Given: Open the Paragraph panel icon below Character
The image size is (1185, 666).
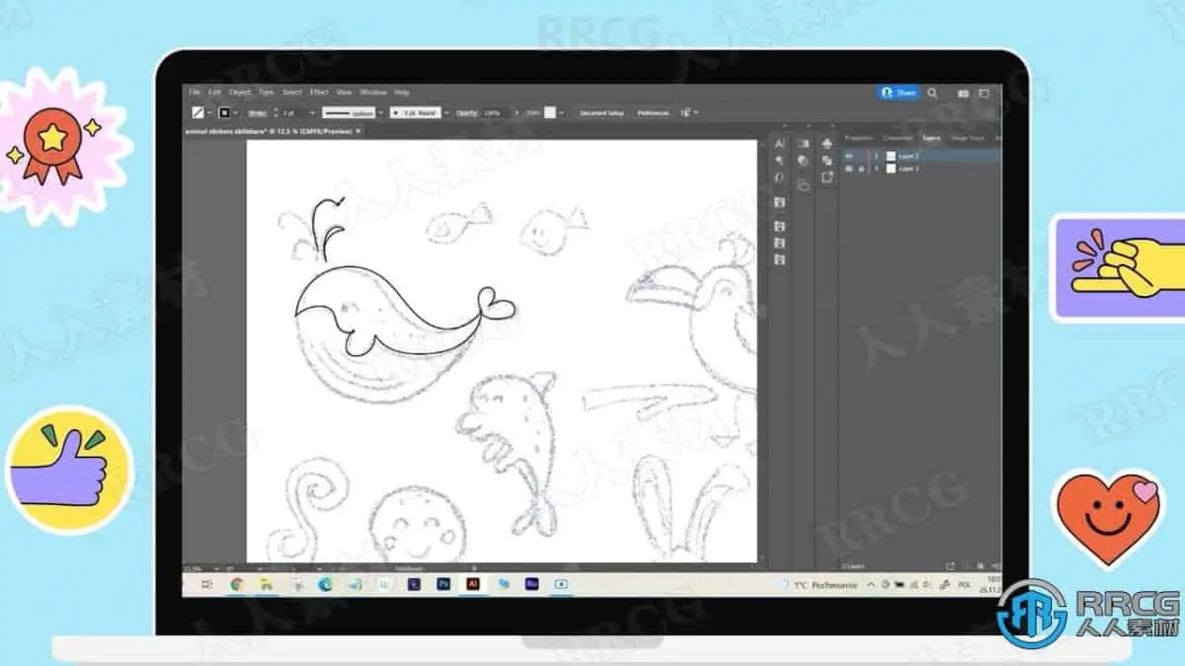Looking at the screenshot, I should tap(779, 161).
